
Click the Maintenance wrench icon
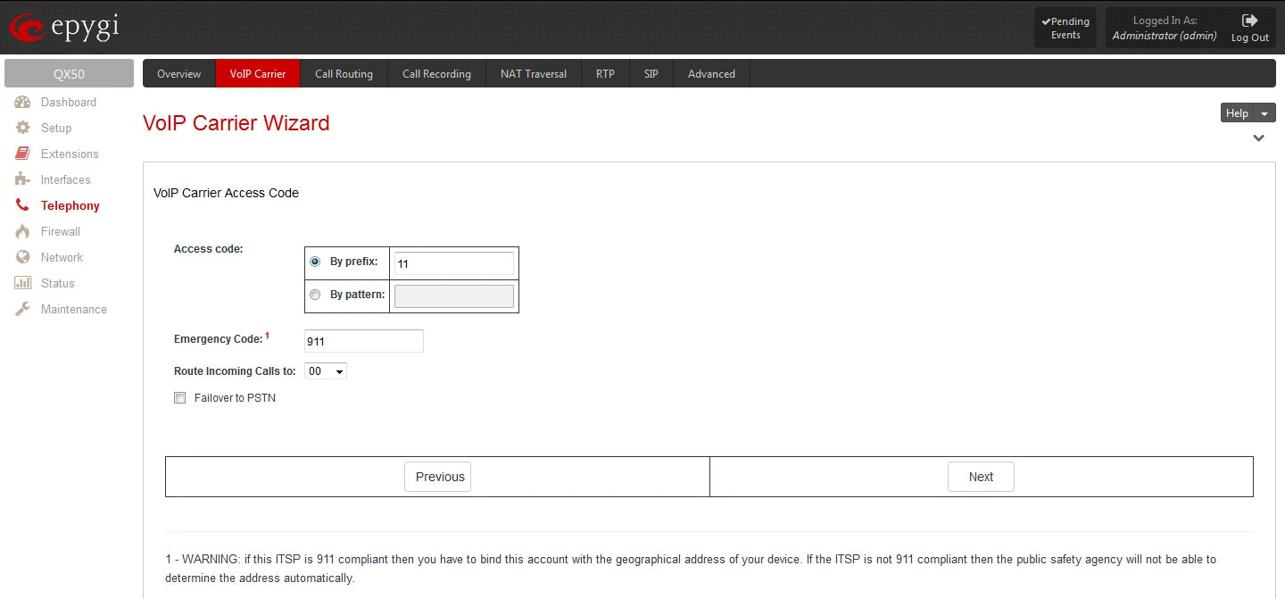click(x=23, y=309)
